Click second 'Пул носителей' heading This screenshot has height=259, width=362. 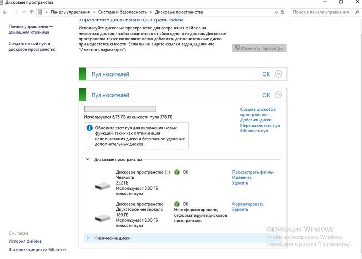click(x=110, y=95)
